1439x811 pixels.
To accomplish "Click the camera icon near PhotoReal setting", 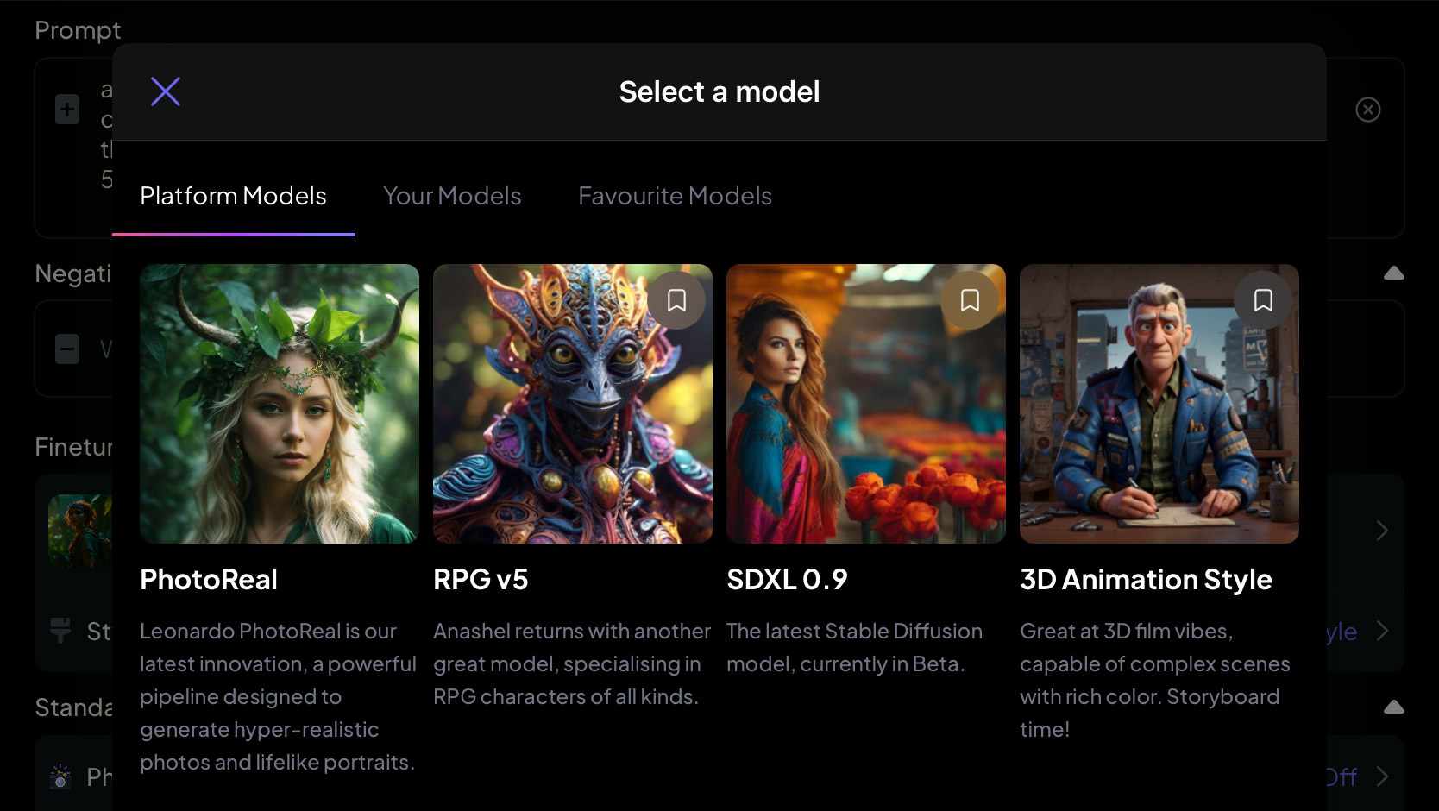I will click(60, 776).
